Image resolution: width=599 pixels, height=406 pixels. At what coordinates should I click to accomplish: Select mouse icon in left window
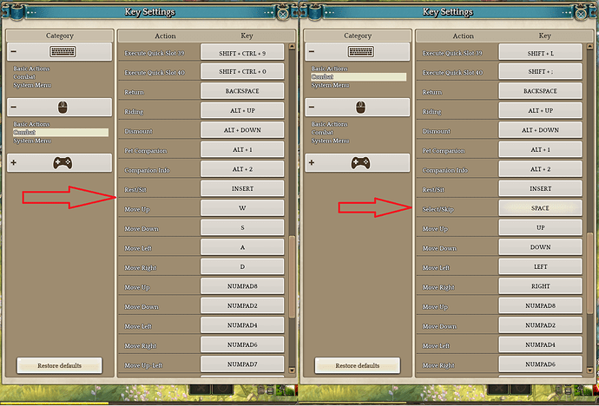click(63, 108)
